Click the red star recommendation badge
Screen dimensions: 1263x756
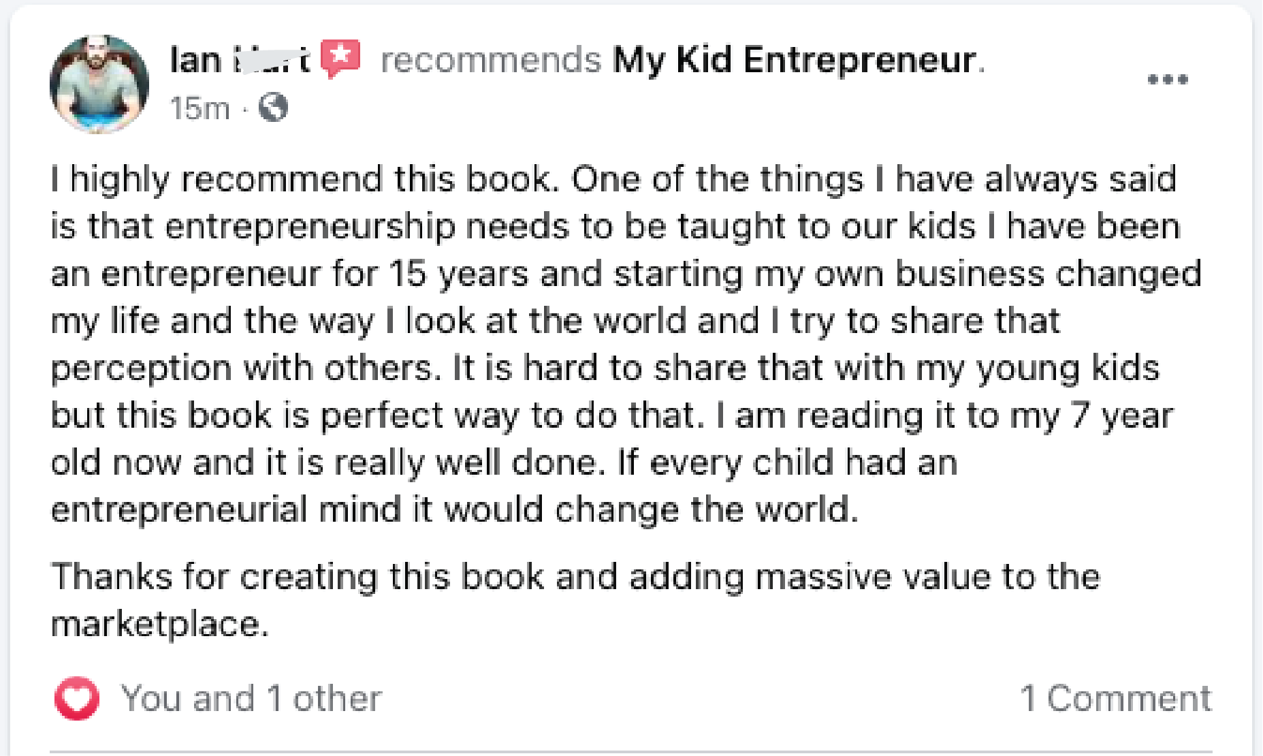(340, 58)
